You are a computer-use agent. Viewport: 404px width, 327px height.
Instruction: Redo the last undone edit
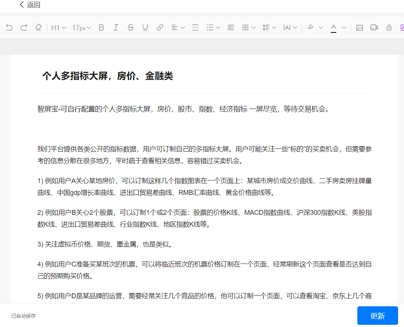24,28
